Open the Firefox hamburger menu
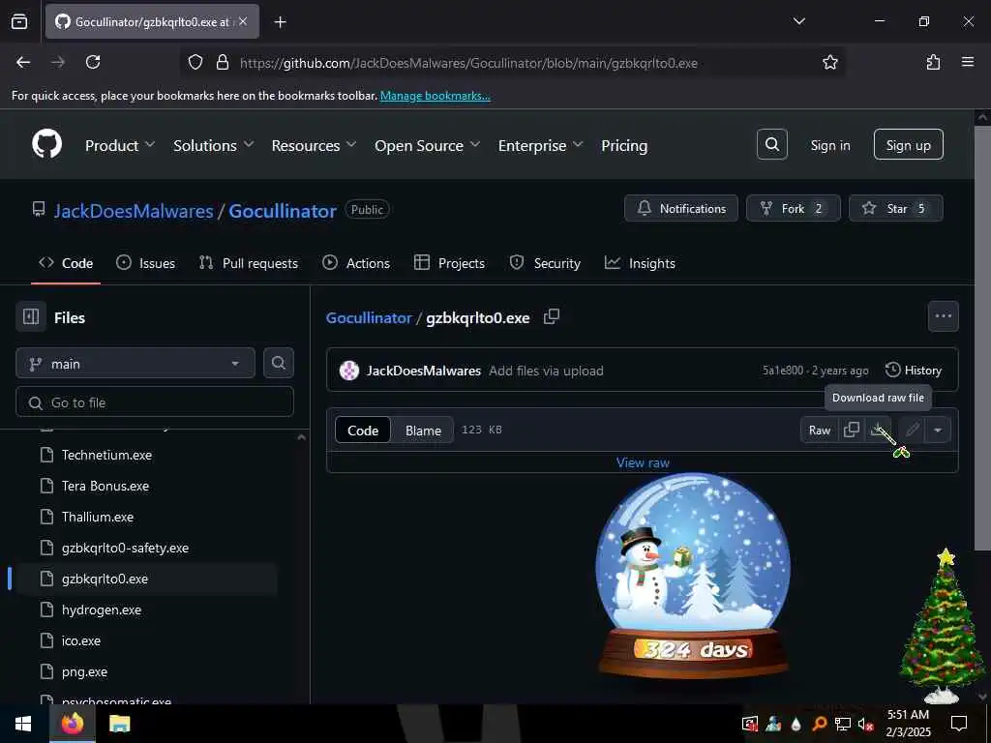 pyautogui.click(x=967, y=62)
